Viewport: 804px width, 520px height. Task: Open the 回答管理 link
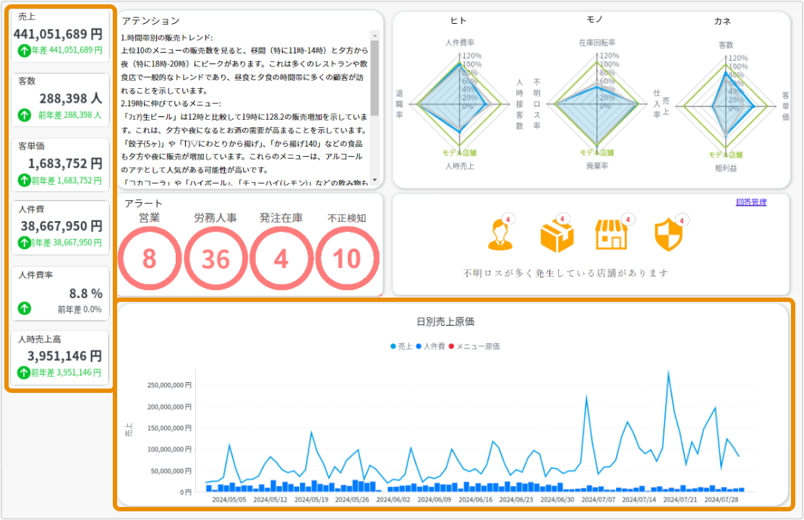pyautogui.click(x=750, y=202)
